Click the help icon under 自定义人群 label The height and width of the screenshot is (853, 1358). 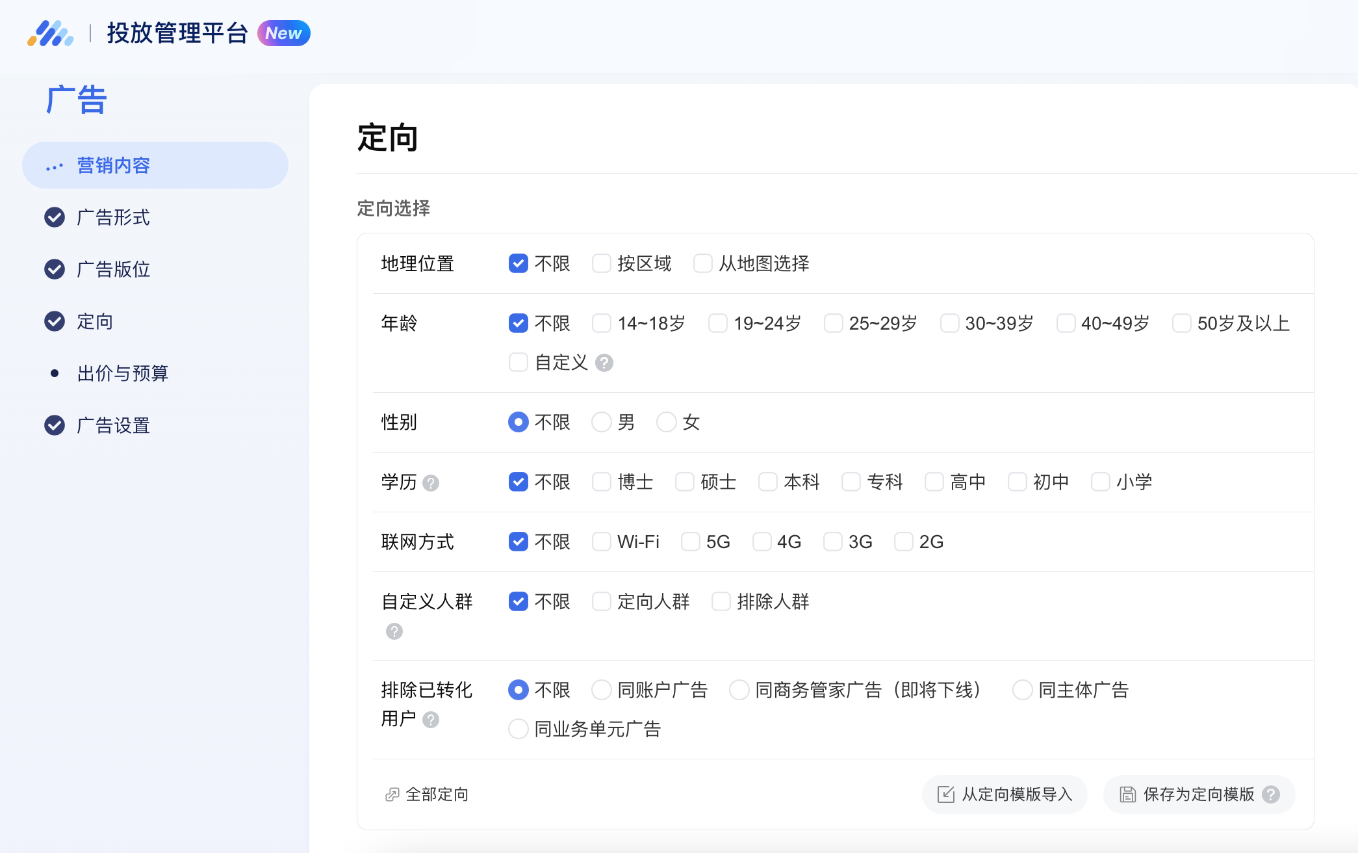tap(394, 631)
